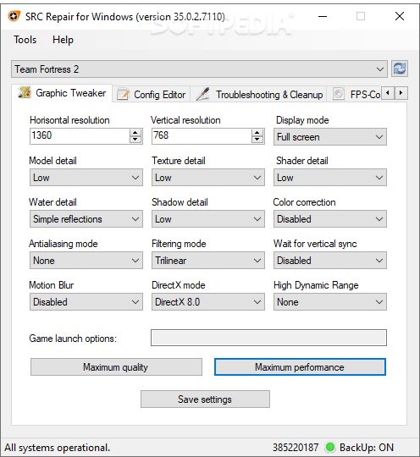Expand the Team Fortress 2 game selector
Screen dimensions: 420x457
click(x=199, y=69)
